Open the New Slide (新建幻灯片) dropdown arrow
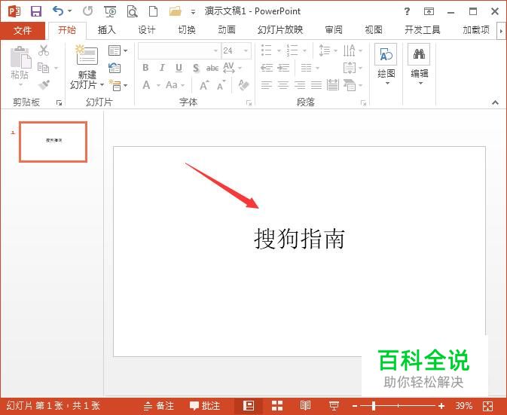This screenshot has height=415, width=507. [x=102, y=84]
